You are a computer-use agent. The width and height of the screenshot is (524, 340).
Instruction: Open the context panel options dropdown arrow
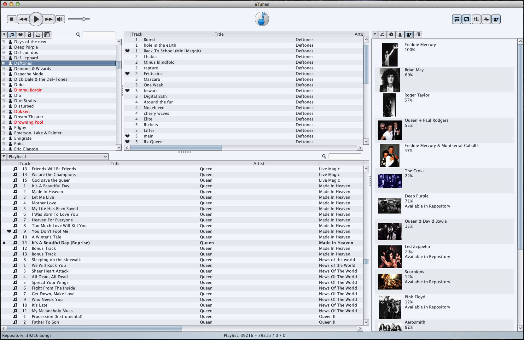[x=375, y=34]
